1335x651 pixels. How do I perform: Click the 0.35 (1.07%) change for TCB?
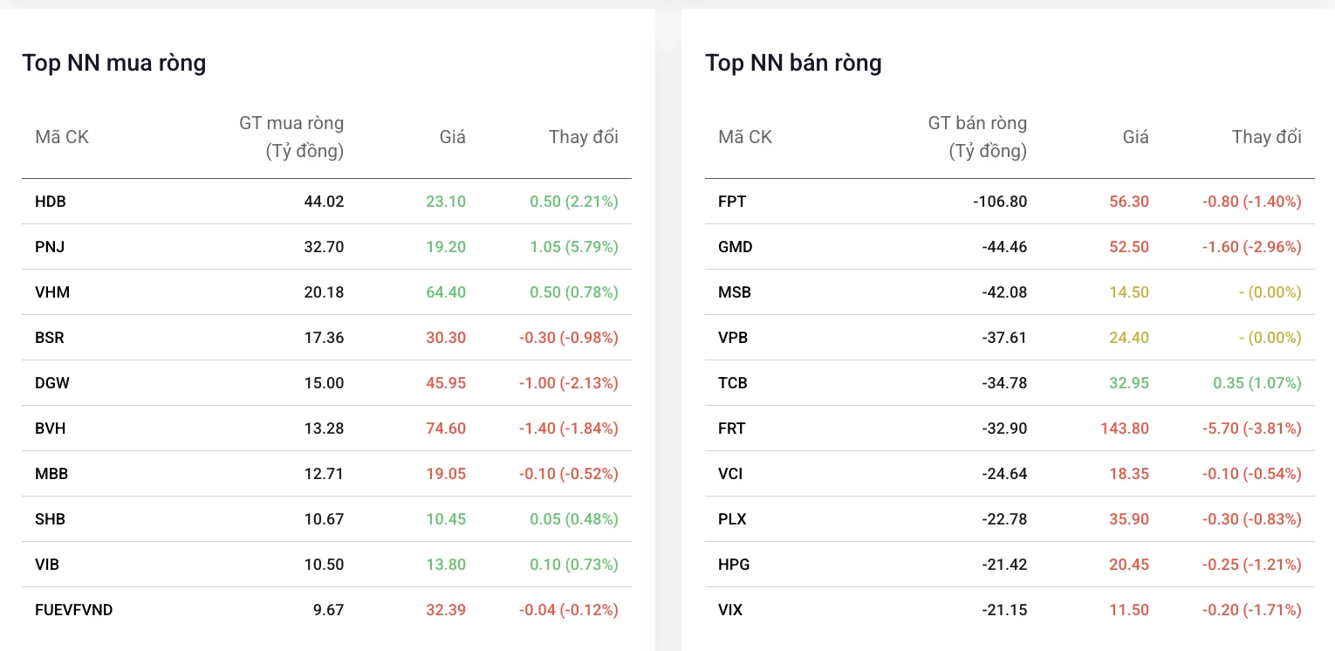coord(1257,383)
